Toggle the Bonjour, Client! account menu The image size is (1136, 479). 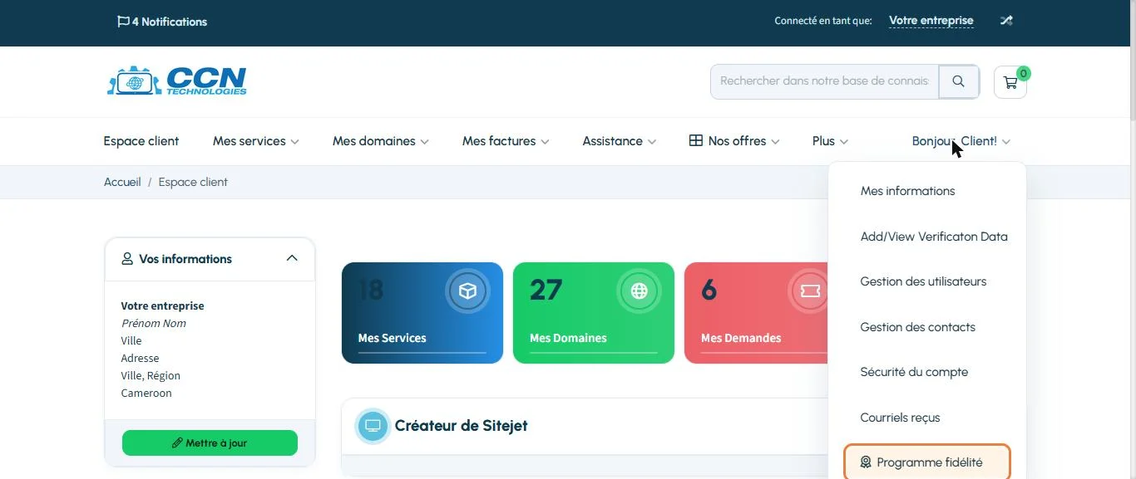click(x=961, y=141)
